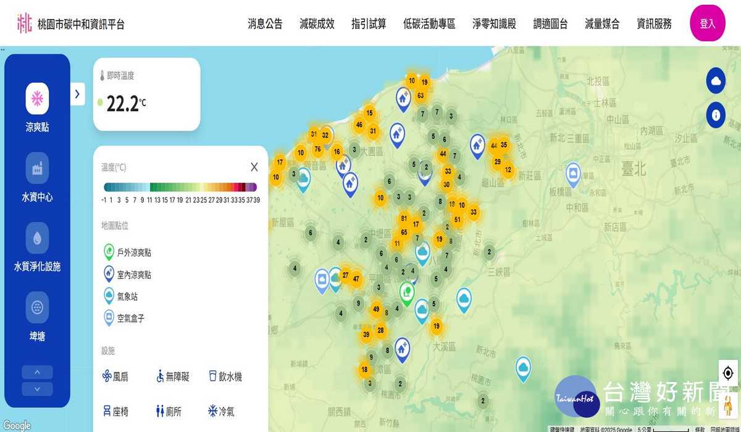This screenshot has width=741, height=432.
Task: Click the cloud icon at top right of map
Action: point(716,81)
